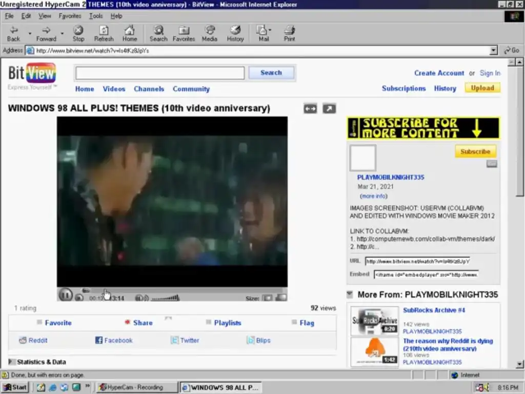Image resolution: width=525 pixels, height=394 pixels.
Task: Click the Print toolbar icon
Action: [x=289, y=34]
